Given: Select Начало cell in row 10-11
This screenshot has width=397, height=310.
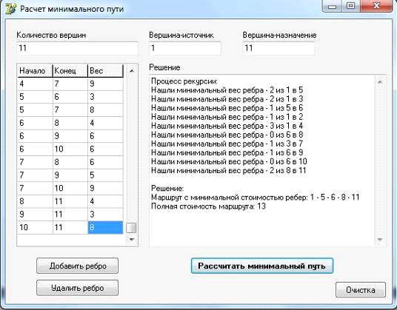Looking at the screenshot, I should [x=35, y=227].
